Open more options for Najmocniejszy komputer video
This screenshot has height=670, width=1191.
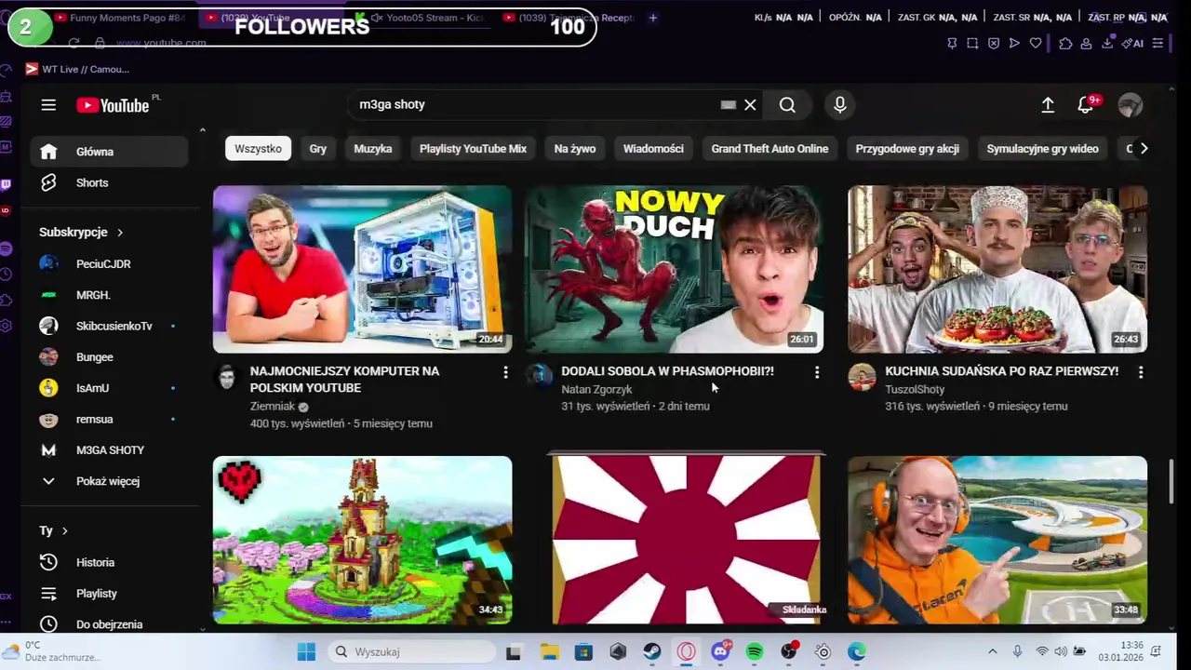[505, 372]
